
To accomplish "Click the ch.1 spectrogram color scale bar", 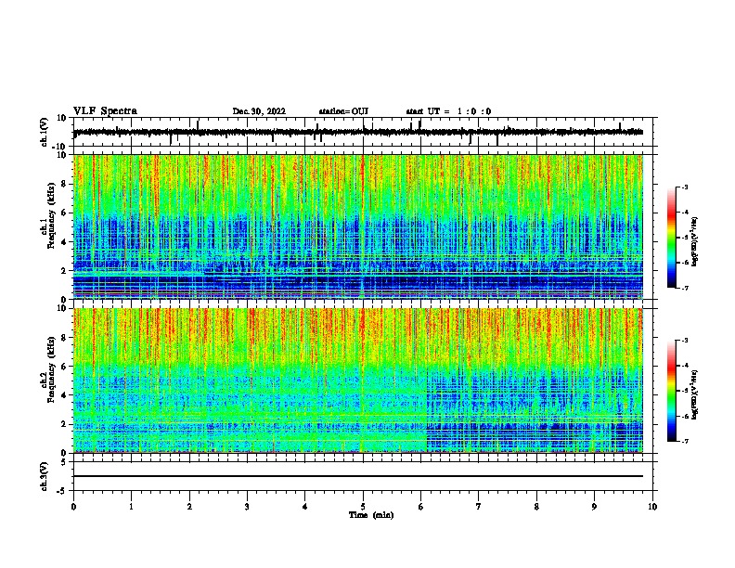I will [x=672, y=238].
